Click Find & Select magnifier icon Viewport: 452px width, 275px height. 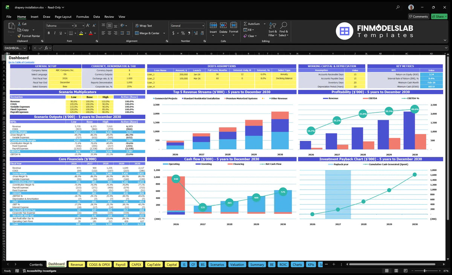point(284,25)
